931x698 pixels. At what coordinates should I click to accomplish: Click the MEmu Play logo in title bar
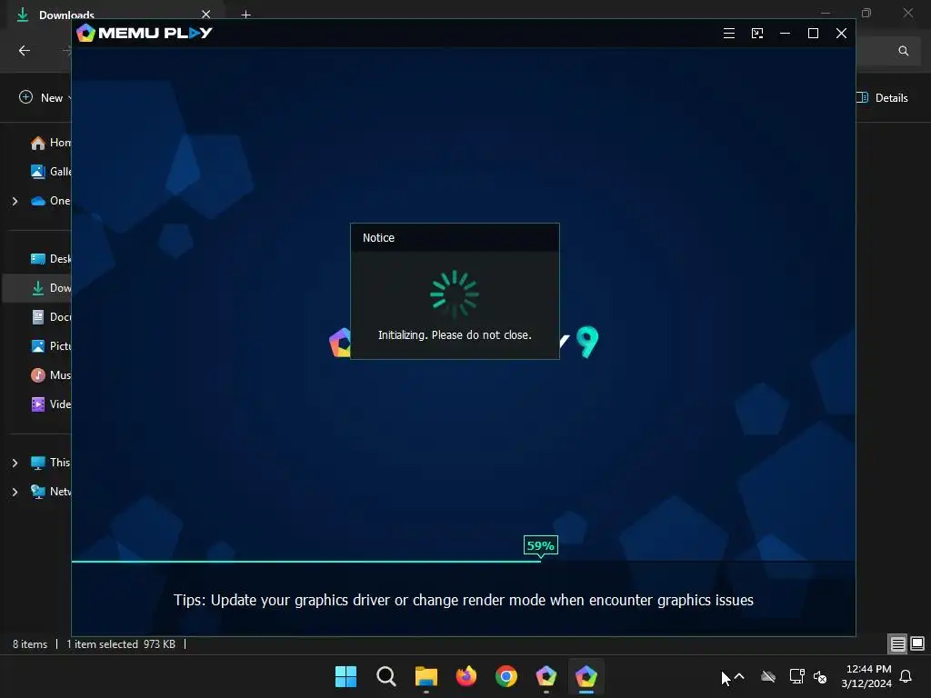point(145,33)
